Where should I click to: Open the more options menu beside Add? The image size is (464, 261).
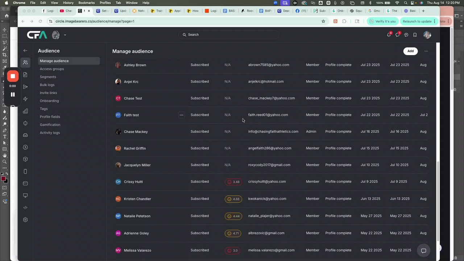click(426, 51)
